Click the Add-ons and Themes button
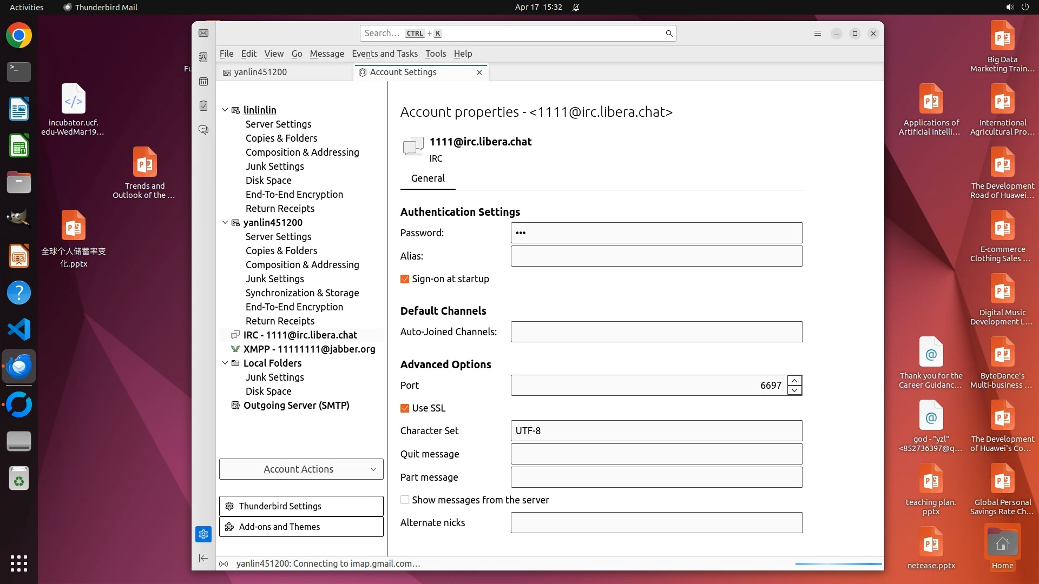This screenshot has height=584, width=1039. click(301, 527)
